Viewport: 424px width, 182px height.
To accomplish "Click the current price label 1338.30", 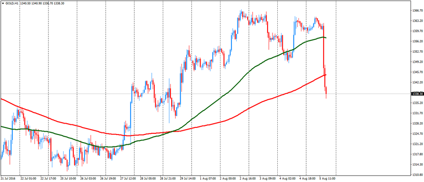I will tap(417, 94).
